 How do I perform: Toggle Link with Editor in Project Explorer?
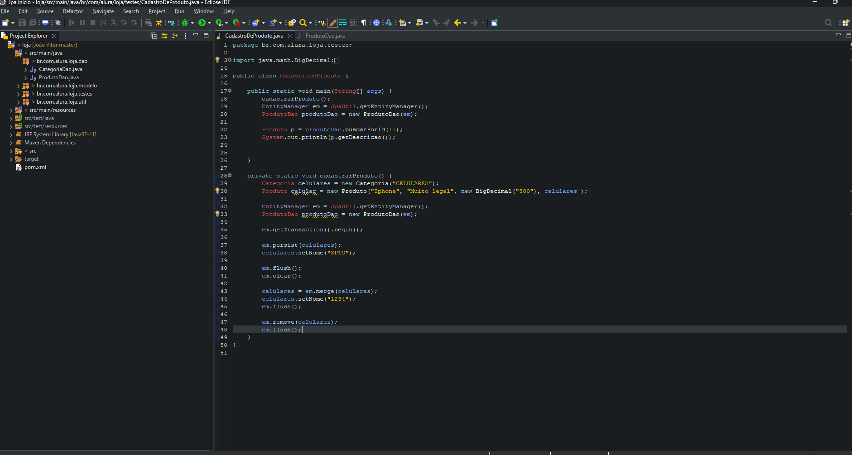pyautogui.click(x=164, y=36)
